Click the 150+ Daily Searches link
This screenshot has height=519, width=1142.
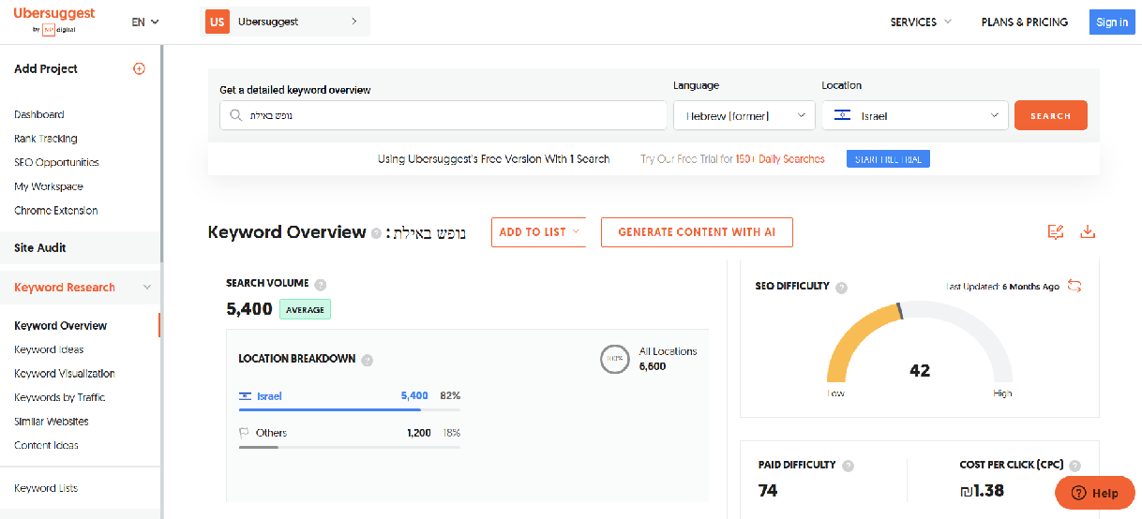coord(780,159)
